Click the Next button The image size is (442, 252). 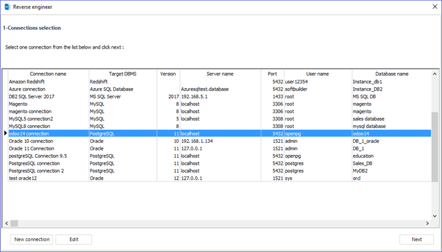click(x=416, y=240)
